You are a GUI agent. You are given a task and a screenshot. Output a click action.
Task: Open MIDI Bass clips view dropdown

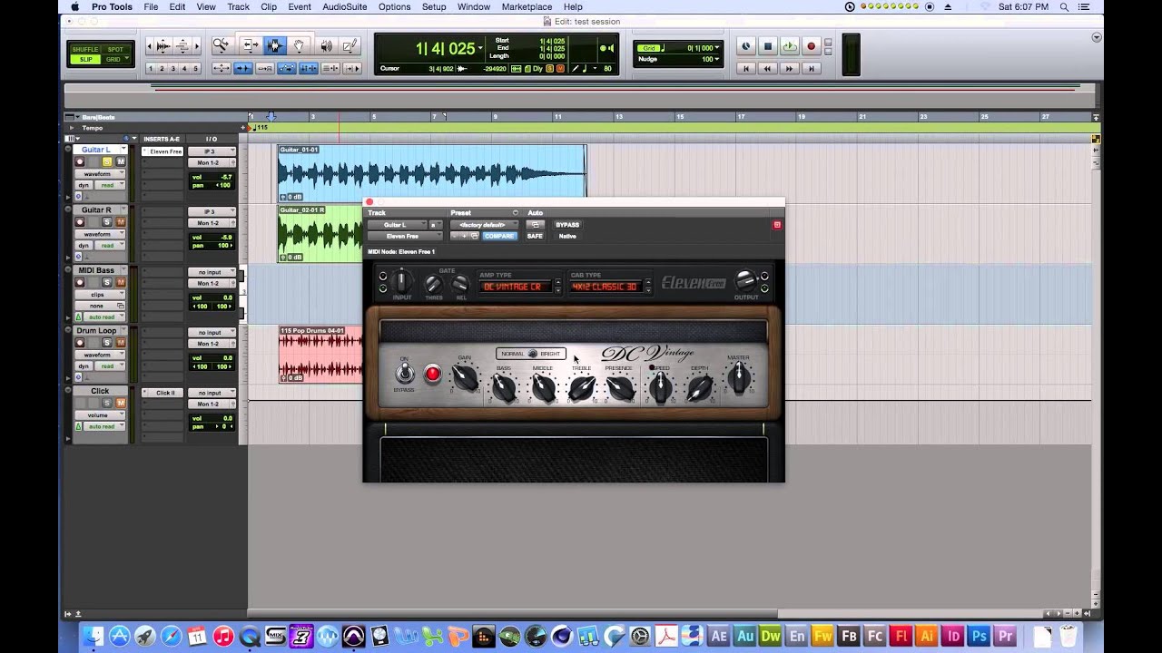click(100, 294)
